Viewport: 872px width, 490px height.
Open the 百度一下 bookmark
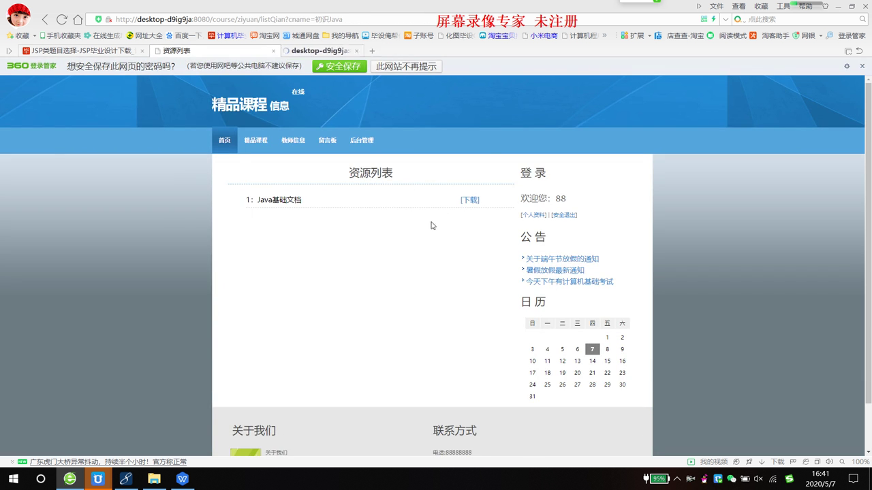[x=184, y=35]
